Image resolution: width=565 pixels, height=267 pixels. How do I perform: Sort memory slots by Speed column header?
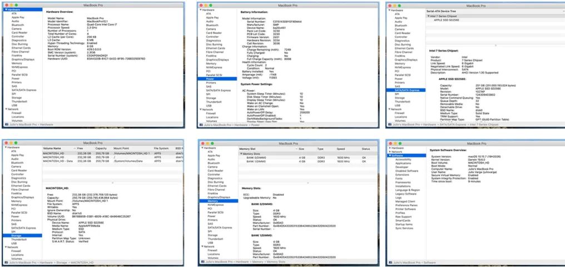pyautogui.click(x=340, y=149)
